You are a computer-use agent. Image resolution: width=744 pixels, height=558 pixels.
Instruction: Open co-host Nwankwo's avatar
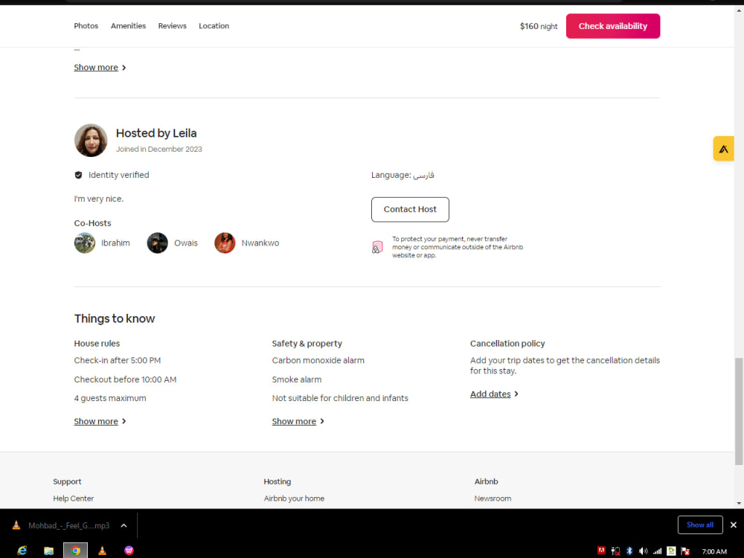click(x=225, y=243)
